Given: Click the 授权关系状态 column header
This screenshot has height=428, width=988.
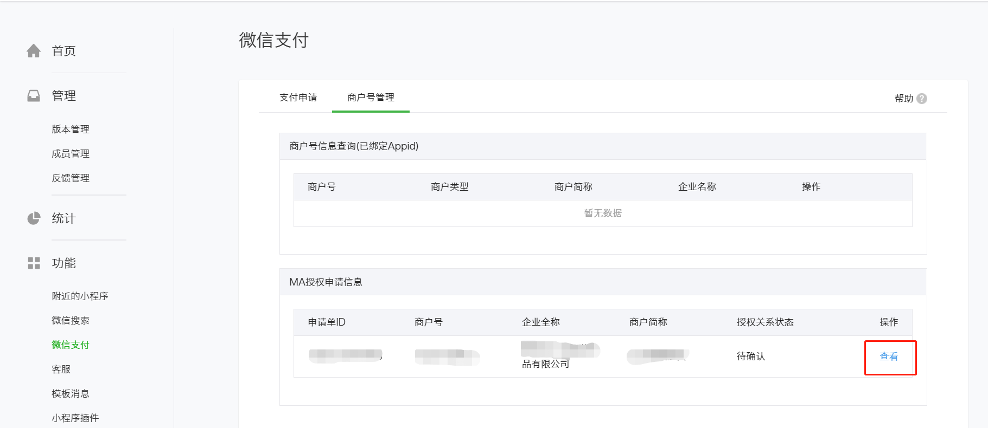Looking at the screenshot, I should point(765,322).
